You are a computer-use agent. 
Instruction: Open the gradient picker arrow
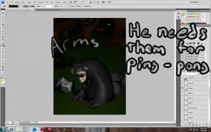pos(19,6)
